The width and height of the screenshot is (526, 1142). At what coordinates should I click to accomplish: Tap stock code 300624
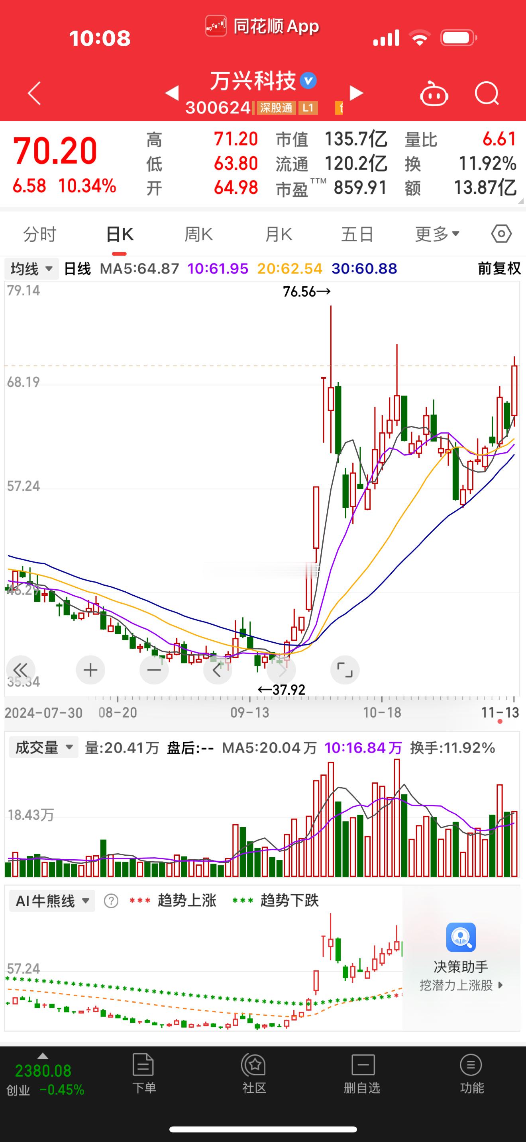(218, 108)
